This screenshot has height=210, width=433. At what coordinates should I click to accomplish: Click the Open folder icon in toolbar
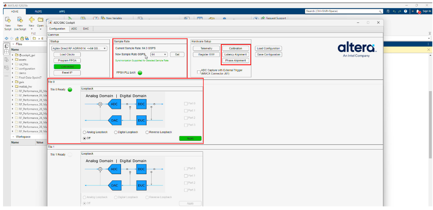40,19
